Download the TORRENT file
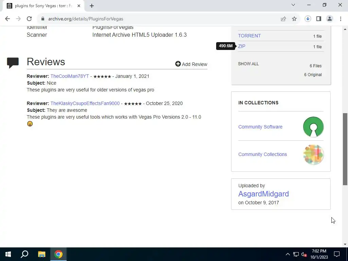 (249, 36)
